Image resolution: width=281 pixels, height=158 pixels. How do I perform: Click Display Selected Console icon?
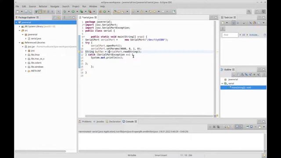tap(252, 127)
